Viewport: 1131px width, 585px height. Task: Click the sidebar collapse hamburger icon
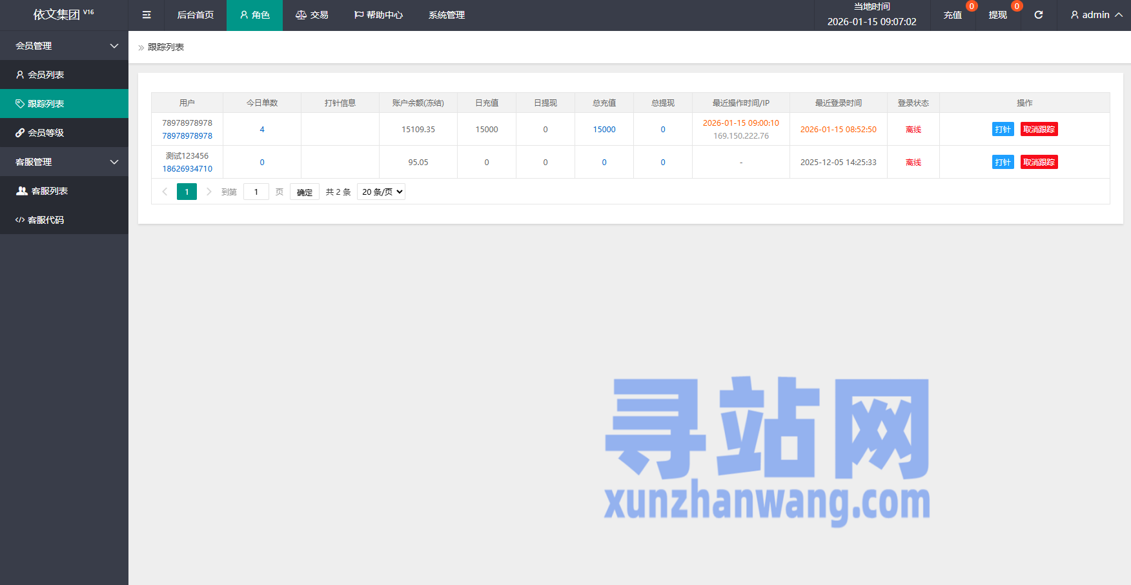147,15
